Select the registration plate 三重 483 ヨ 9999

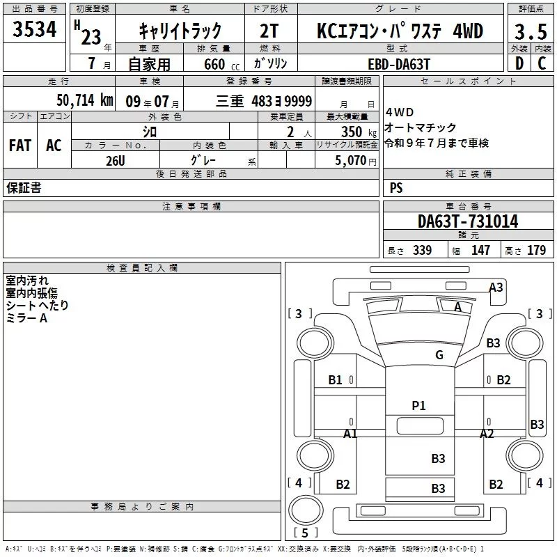(x=264, y=101)
